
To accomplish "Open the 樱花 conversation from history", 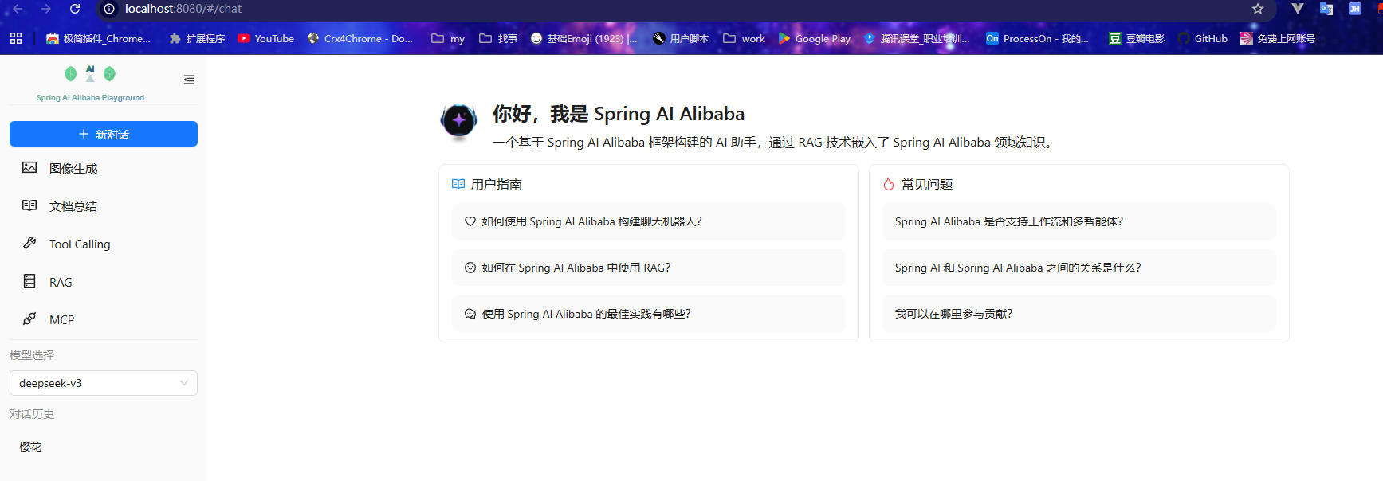I will (104, 447).
